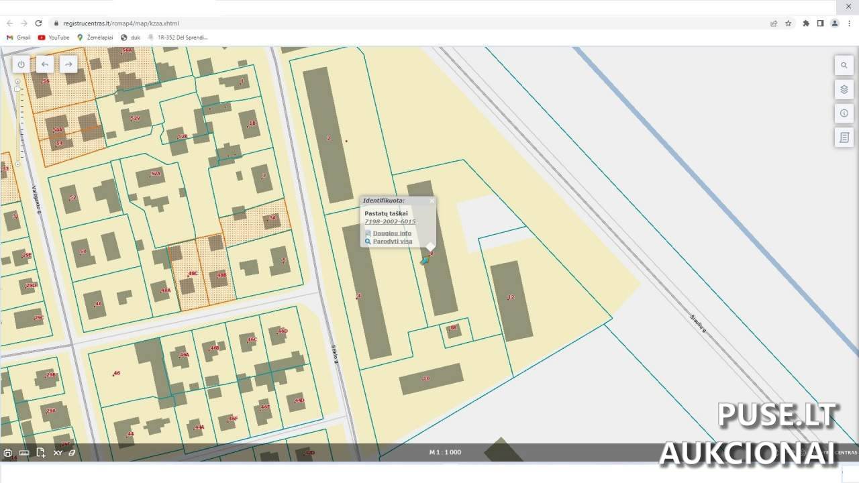Click the Parodyti visa link

pos(393,241)
